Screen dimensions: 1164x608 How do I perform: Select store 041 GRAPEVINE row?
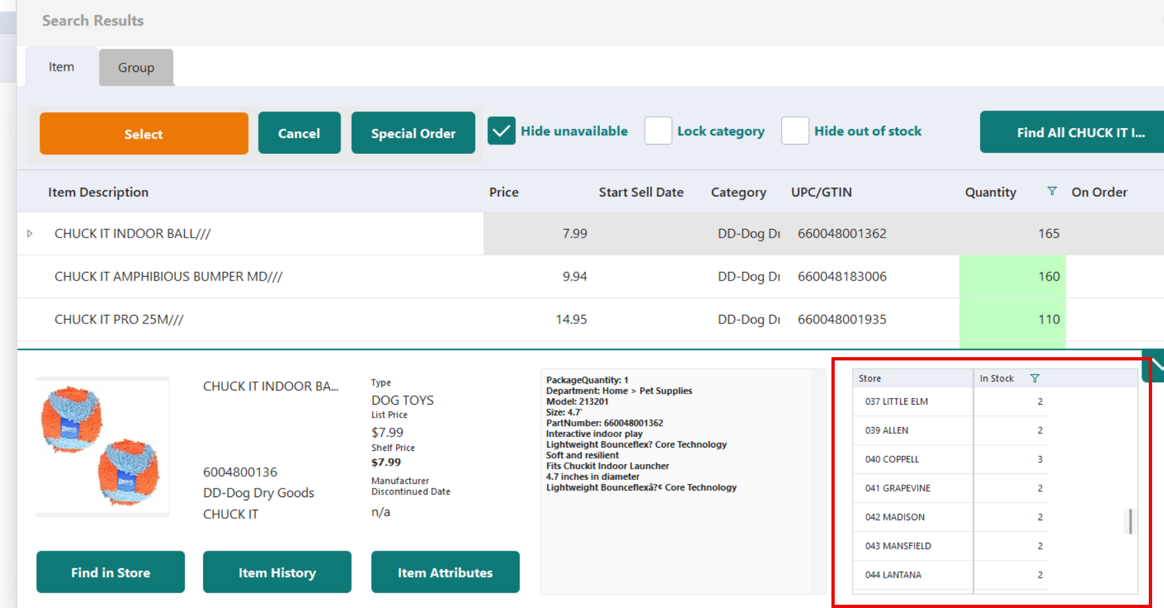(950, 489)
